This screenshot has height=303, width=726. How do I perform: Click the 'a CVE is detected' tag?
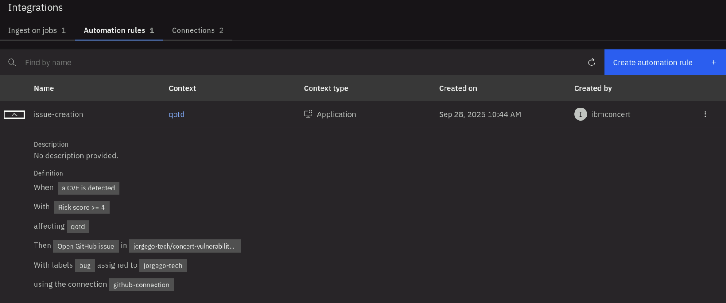(88, 188)
